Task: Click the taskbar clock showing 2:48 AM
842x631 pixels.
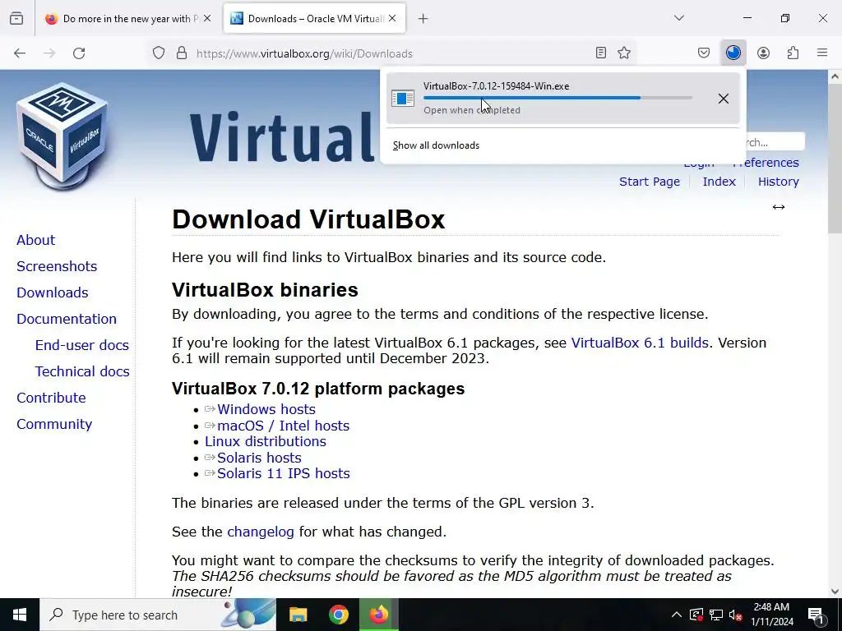Action: 771,615
